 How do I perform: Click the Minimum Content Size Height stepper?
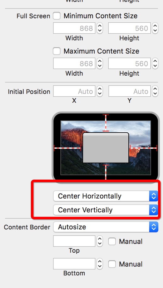pos(155,28)
